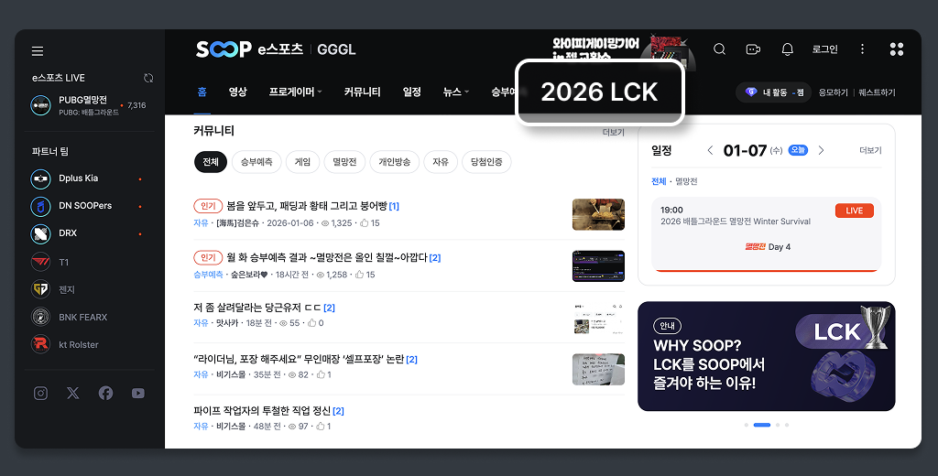Open the YouTube channel icon

(137, 393)
